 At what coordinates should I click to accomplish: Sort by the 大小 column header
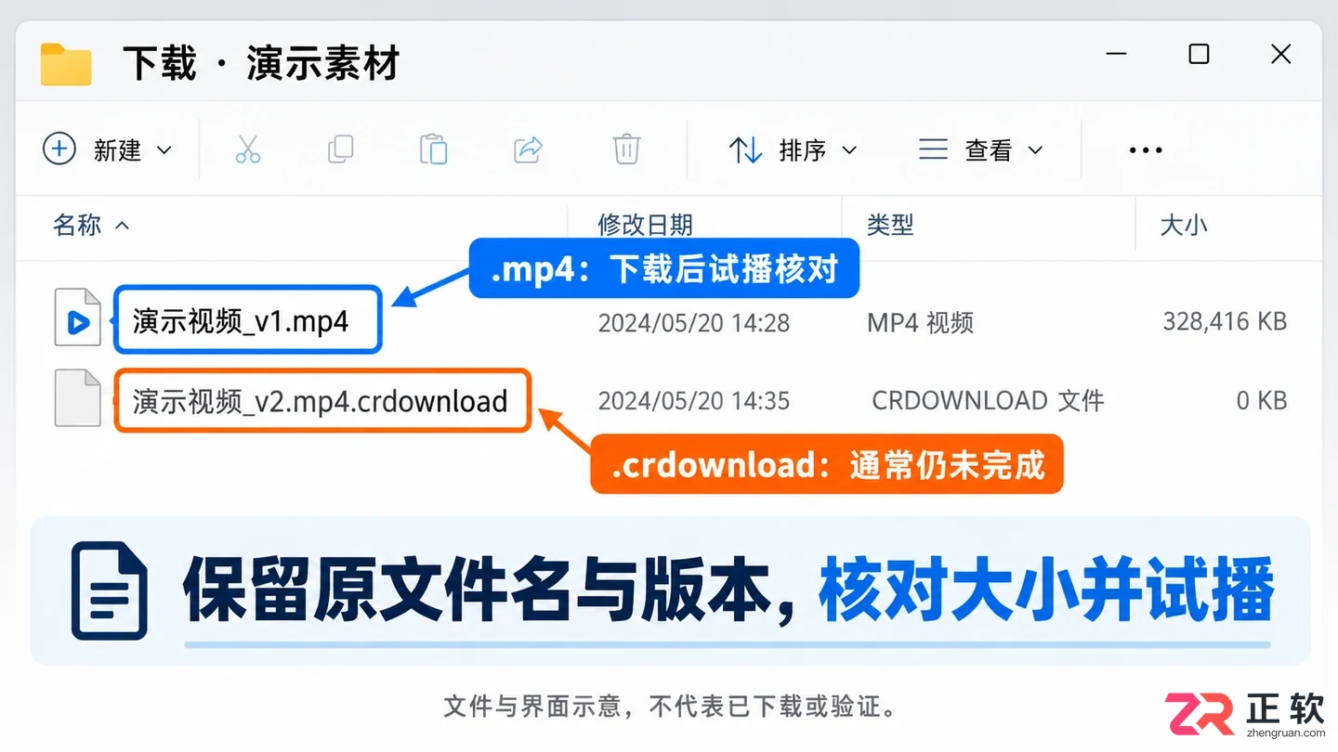[1184, 225]
